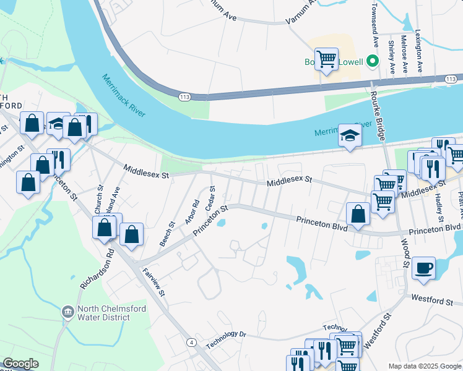Select the graduation cap marker on Merrimack River
Viewport: 463px width, 371px height.
tap(350, 138)
